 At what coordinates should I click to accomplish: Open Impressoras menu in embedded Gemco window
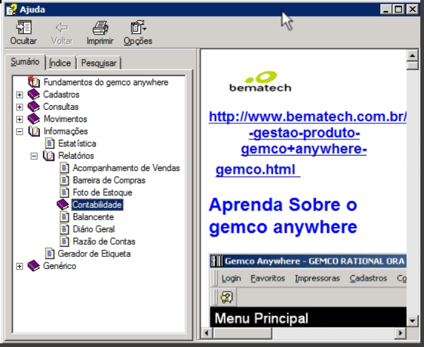pyautogui.click(x=317, y=278)
